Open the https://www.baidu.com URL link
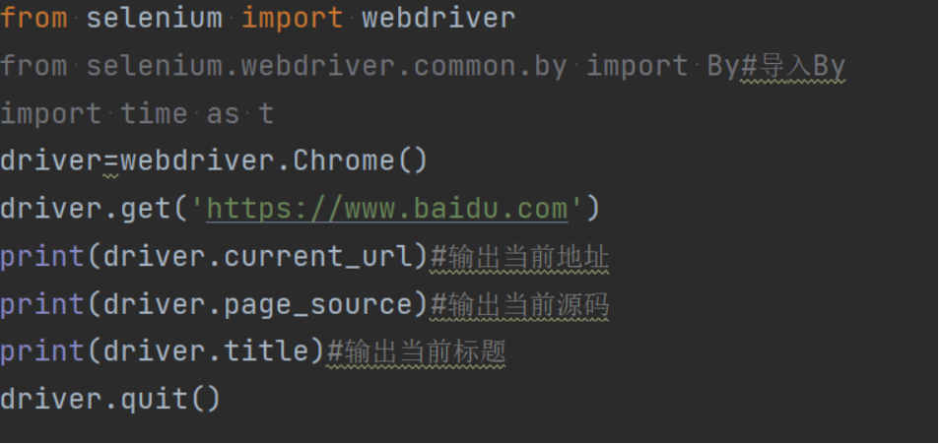Screen dimensions: 940x444 click(x=387, y=209)
